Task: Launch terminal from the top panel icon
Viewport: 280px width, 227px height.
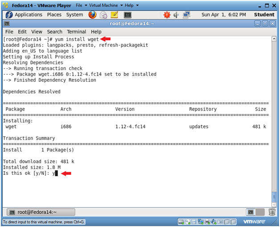Action: (128, 15)
